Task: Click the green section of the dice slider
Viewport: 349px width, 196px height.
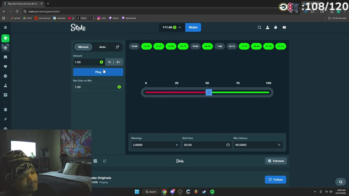Action: 240,92
